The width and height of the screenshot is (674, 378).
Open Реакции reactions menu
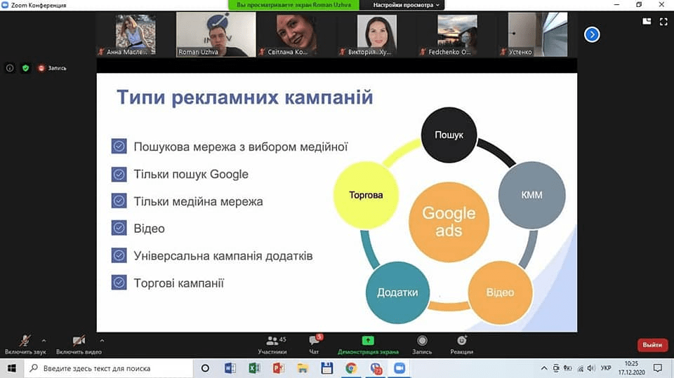coord(462,345)
